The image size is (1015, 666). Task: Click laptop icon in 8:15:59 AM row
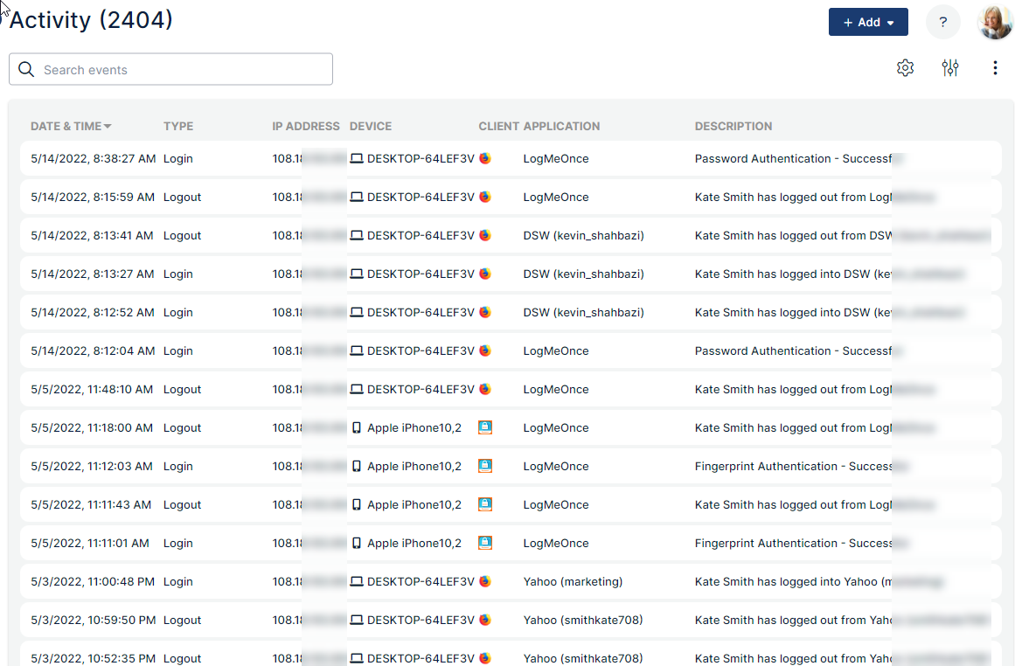coord(356,197)
